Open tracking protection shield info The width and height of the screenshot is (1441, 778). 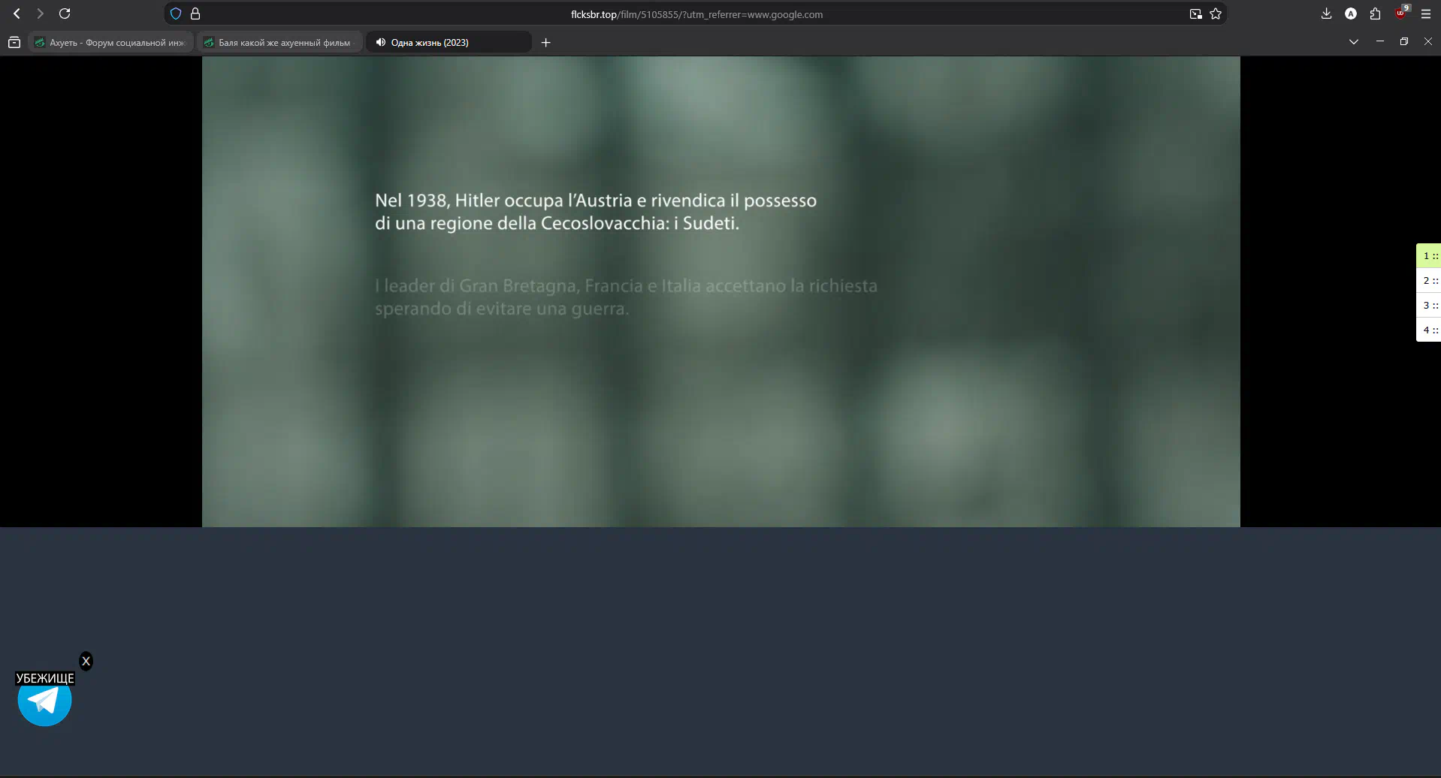pyautogui.click(x=176, y=14)
